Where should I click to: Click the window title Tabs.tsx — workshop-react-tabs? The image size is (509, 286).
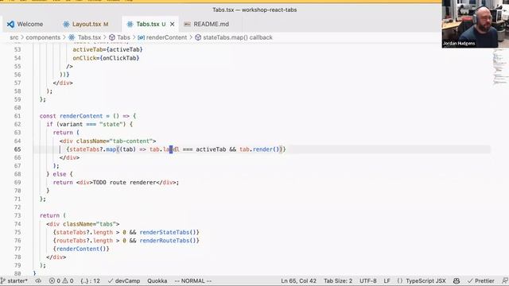pos(254,10)
